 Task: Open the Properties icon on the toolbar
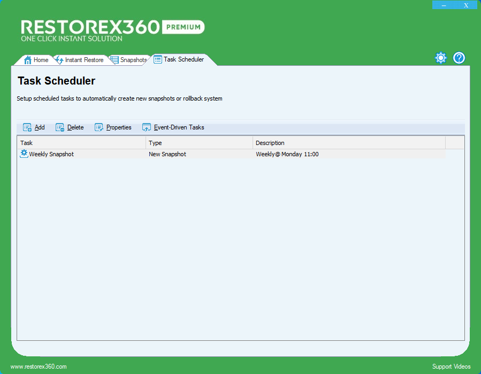pos(99,127)
